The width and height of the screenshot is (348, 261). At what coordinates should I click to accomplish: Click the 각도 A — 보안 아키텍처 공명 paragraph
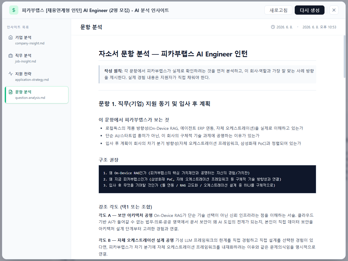(206, 222)
